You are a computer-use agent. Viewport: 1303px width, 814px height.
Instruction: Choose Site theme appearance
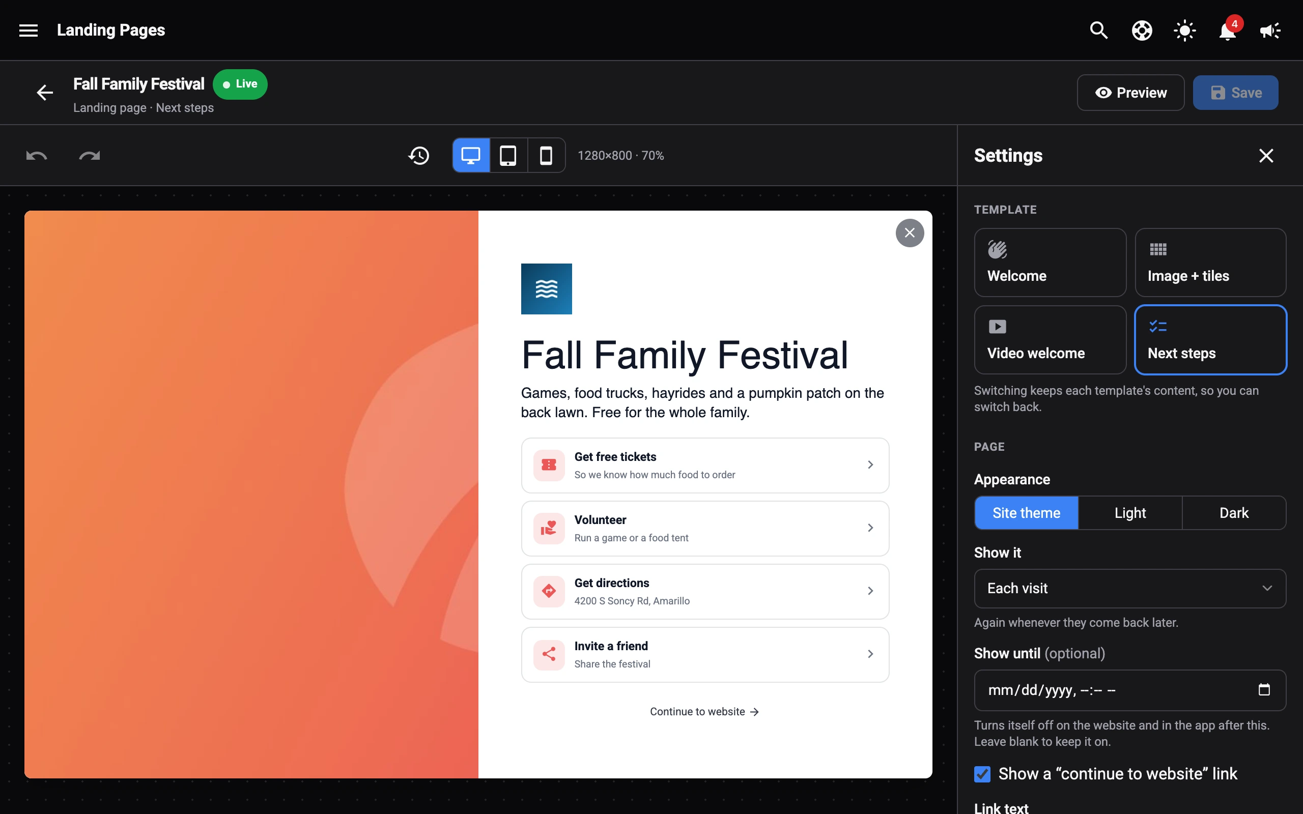(x=1026, y=513)
